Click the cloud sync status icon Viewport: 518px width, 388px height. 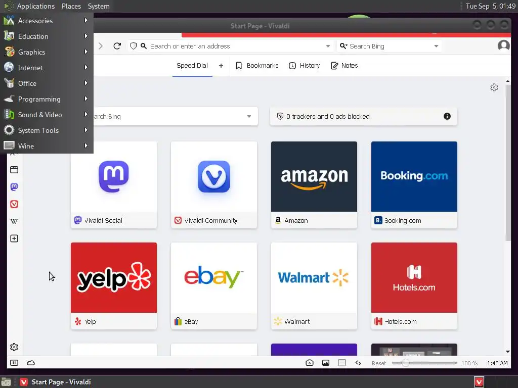point(31,363)
